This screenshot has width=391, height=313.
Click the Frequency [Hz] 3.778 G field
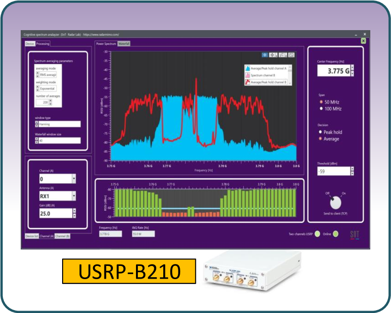(x=111, y=234)
